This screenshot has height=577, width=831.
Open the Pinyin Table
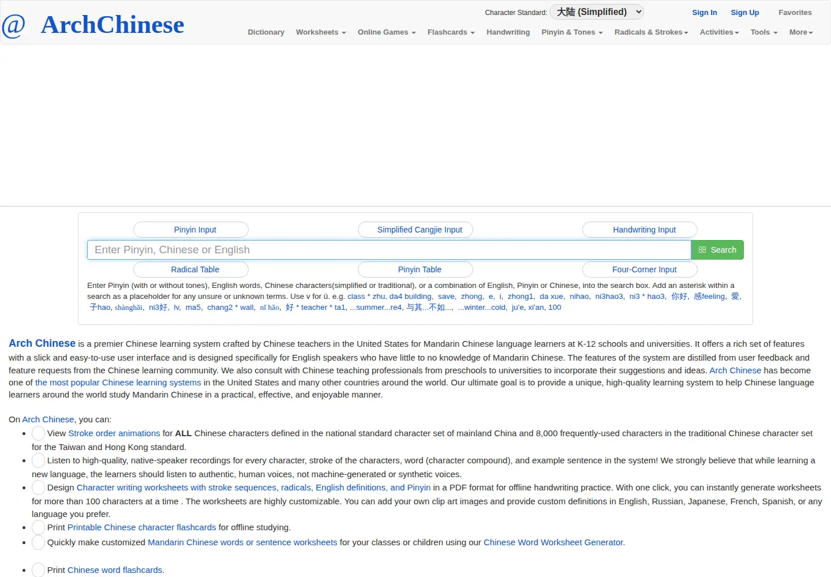pos(415,269)
